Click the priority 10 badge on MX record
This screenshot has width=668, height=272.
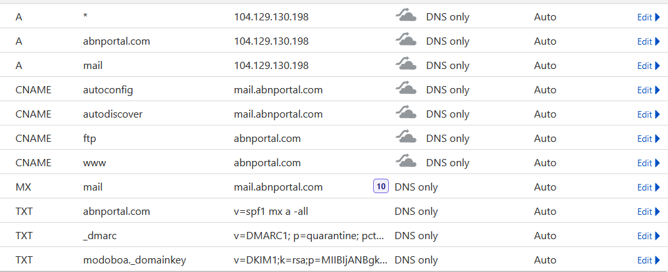point(380,187)
